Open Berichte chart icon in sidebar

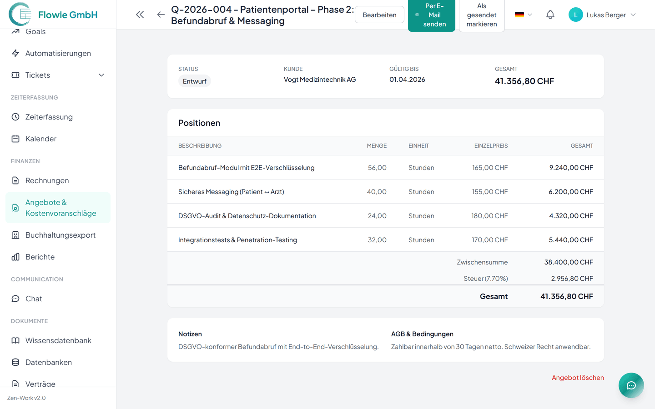[15, 257]
